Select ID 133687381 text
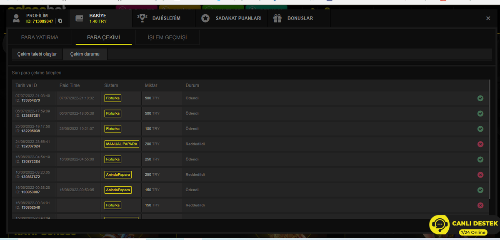This screenshot has width=500, height=240. (x=27, y=116)
